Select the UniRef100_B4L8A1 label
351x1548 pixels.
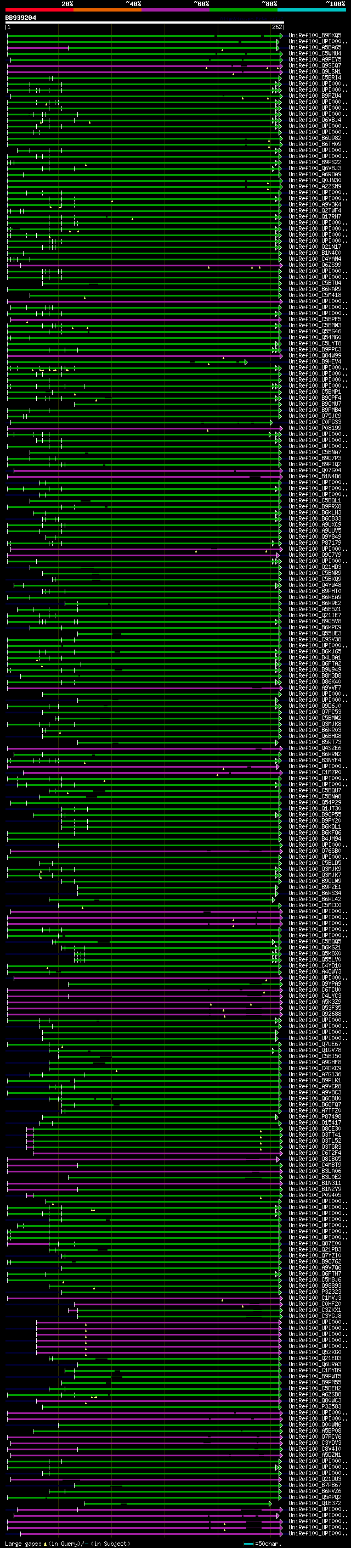pos(315,657)
